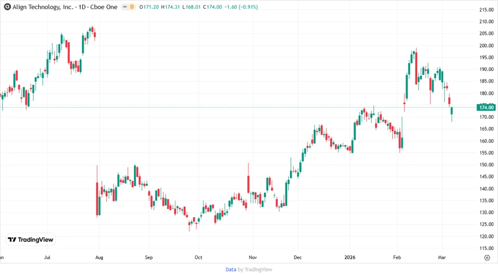Click the Cboe One exchange text
This screenshot has height=276, width=498.
[x=103, y=7]
